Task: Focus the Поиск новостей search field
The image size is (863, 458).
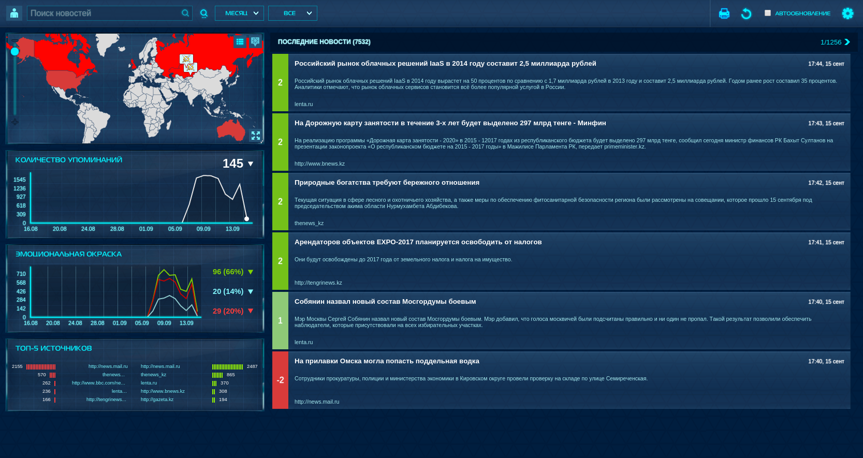Action: [x=104, y=13]
